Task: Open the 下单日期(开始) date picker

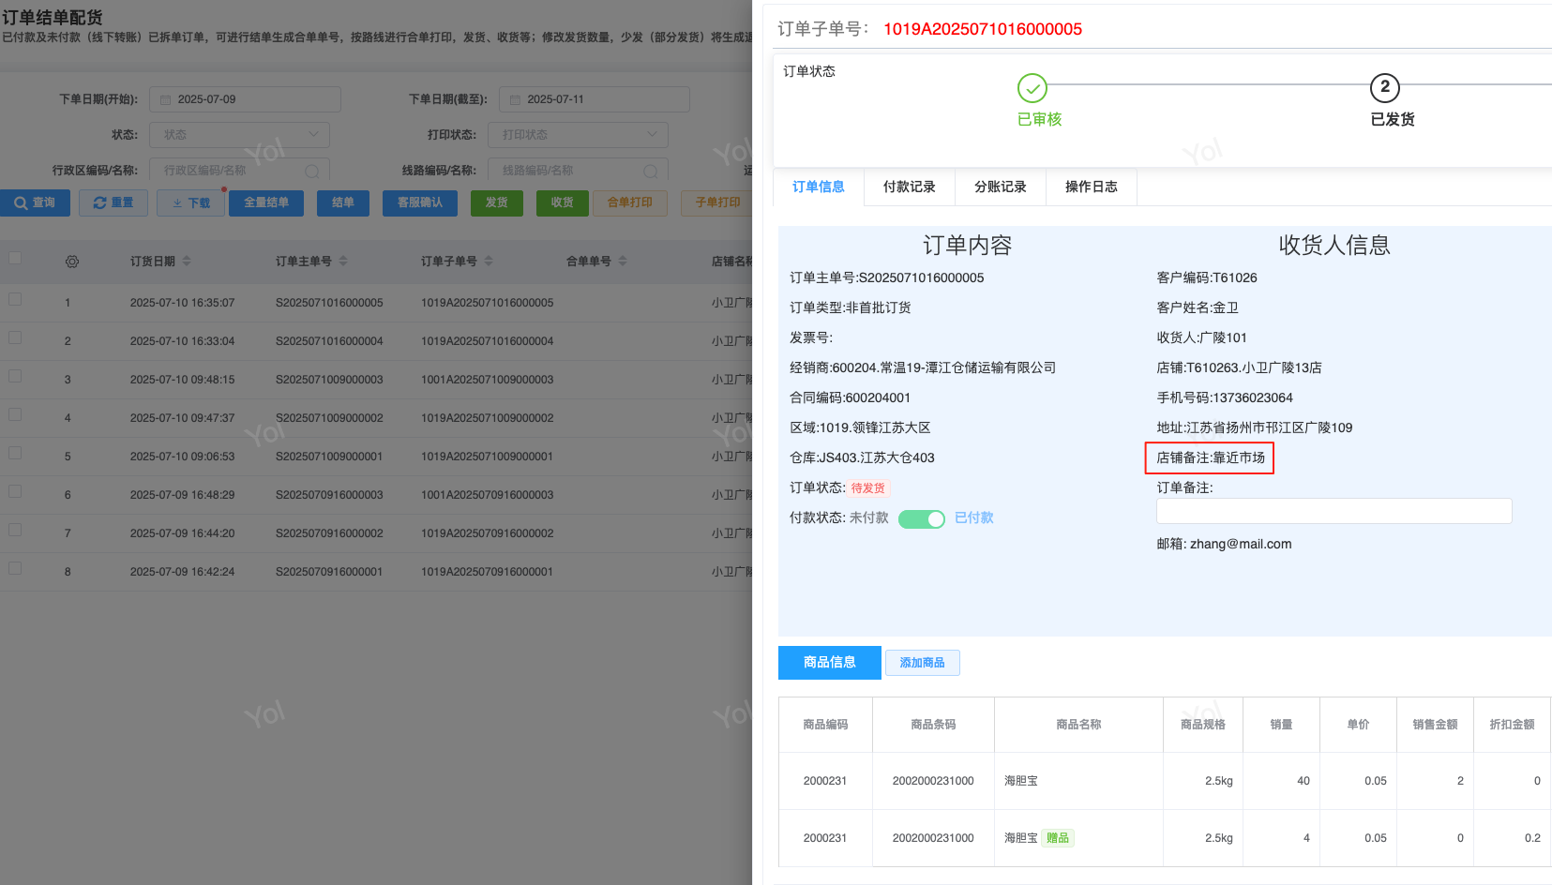Action: coord(245,99)
